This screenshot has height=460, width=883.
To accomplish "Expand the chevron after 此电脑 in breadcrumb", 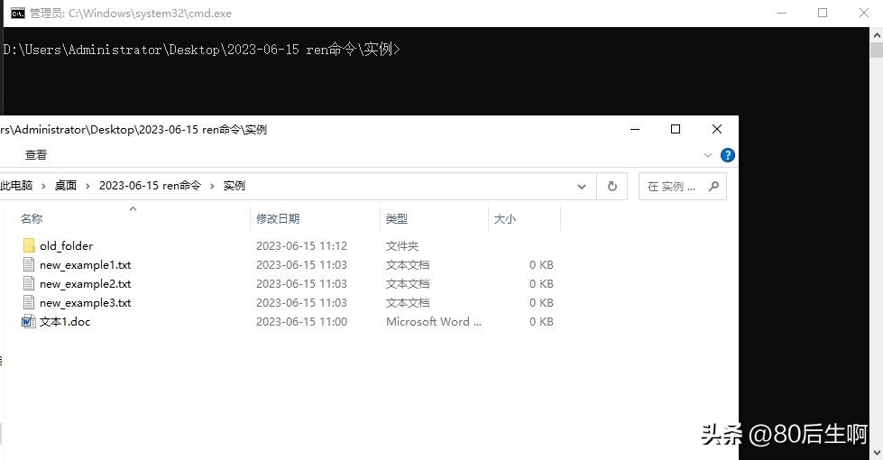I will [43, 186].
